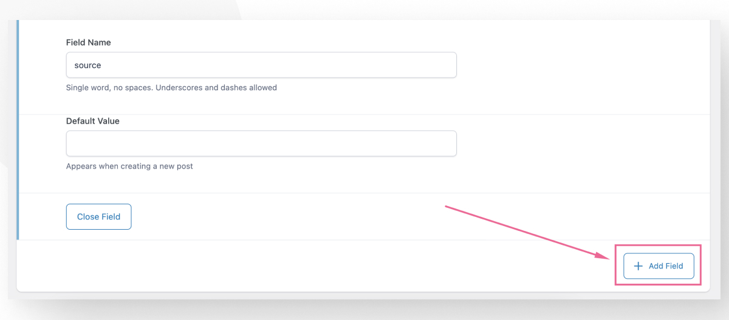Click 'Underscores and dashes allowed' text
Image resolution: width=729 pixels, height=320 pixels.
tap(216, 88)
